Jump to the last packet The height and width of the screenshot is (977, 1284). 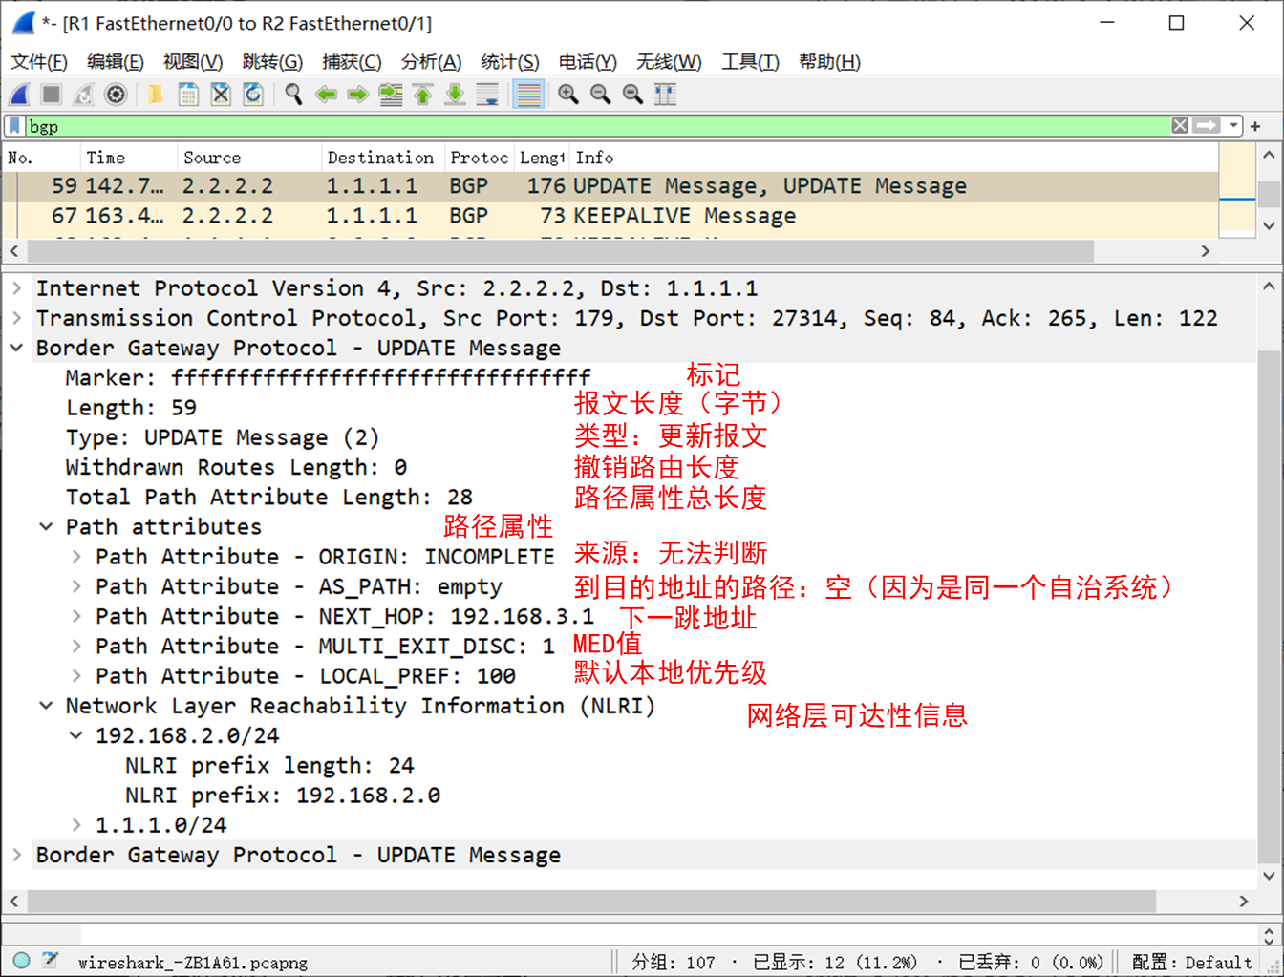click(456, 94)
